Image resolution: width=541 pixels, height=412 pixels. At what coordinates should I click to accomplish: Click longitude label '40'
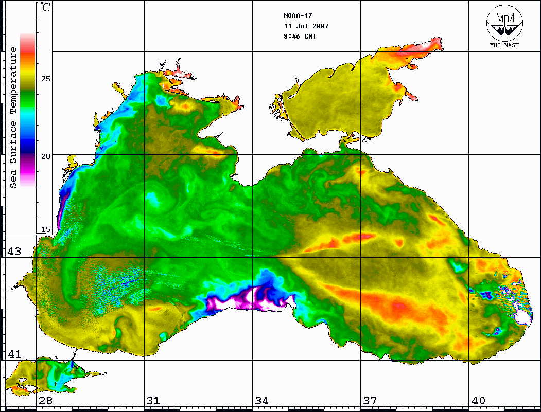478,401
